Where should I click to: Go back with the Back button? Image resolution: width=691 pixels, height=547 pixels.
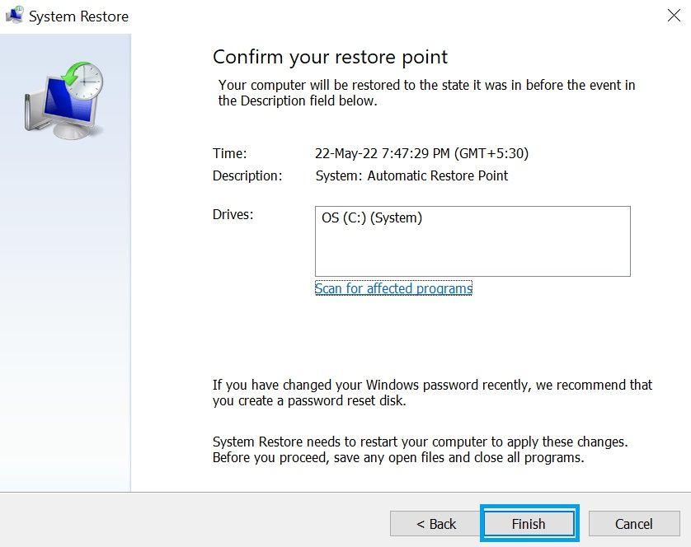[x=437, y=524]
